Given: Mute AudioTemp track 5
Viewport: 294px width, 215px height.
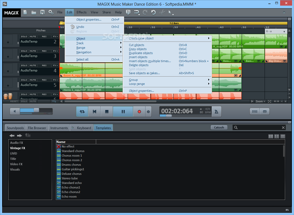Looking at the screenshot, I should [x=33, y=80].
